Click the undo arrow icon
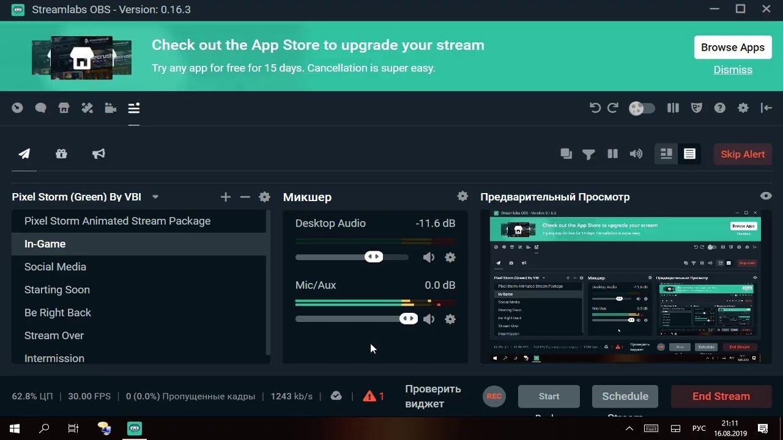Viewport: 783px width, 440px height. 595,108
